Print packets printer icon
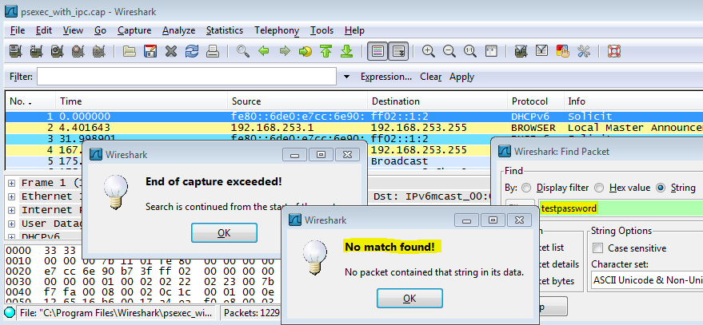This screenshot has height=325, width=703. 213,51
